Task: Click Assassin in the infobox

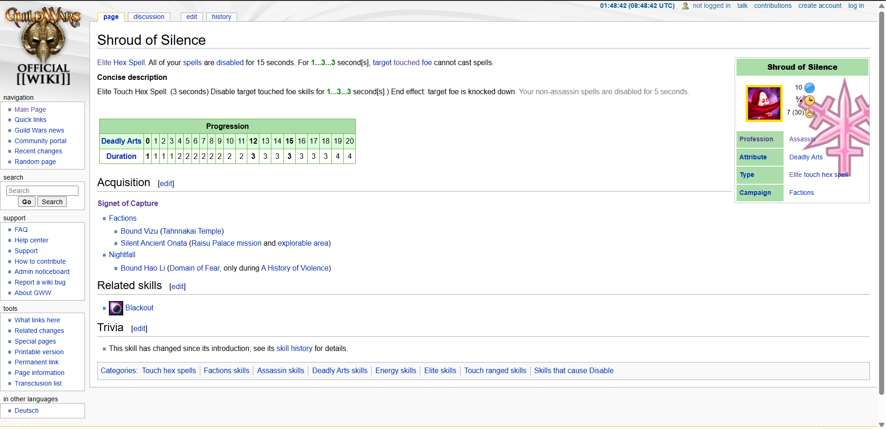Action: [802, 139]
